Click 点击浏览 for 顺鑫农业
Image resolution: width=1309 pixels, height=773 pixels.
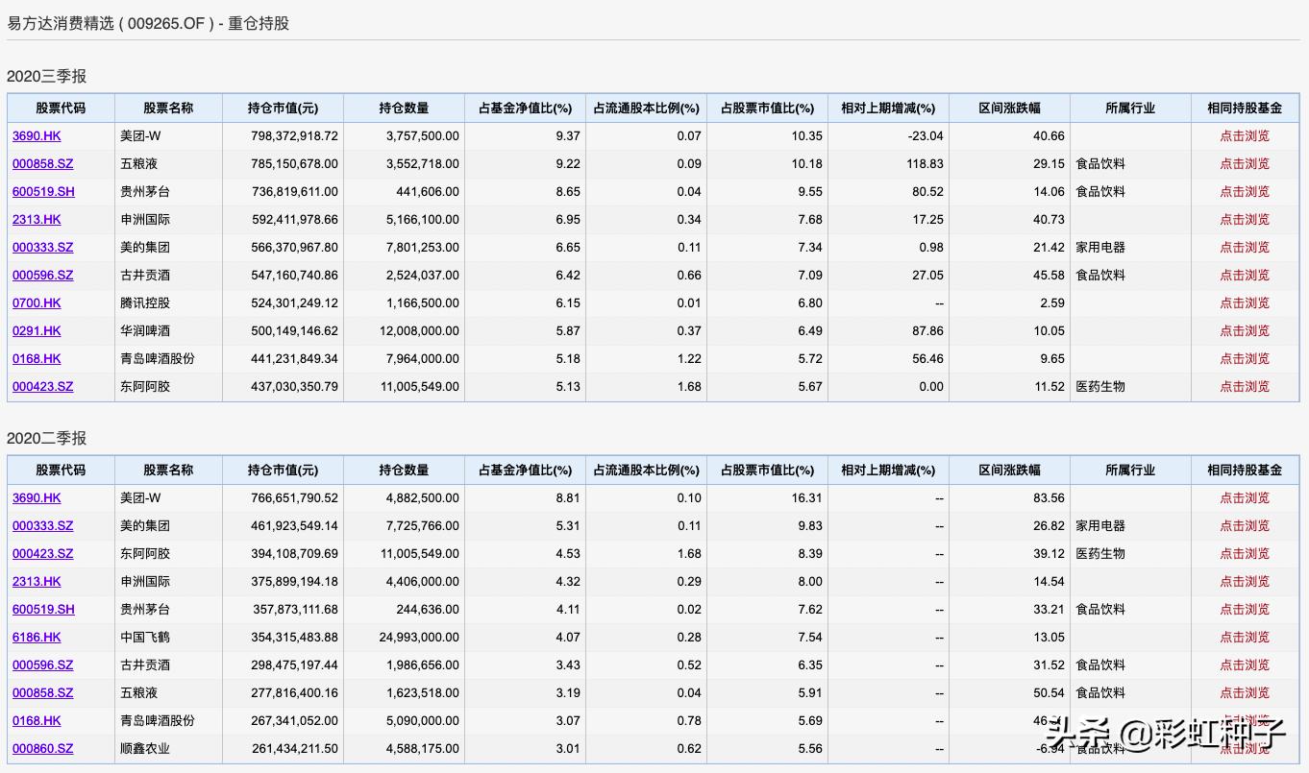tap(1246, 748)
